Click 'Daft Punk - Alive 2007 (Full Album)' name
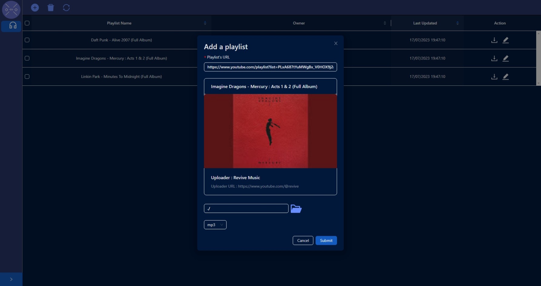 coord(121,40)
